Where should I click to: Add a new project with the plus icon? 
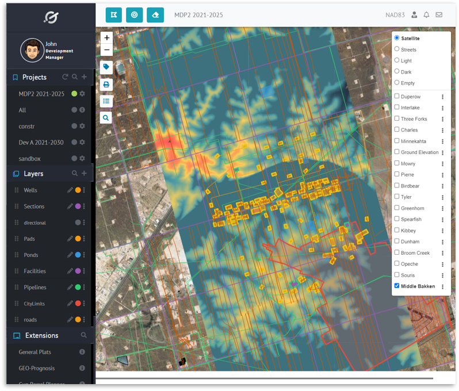pyautogui.click(x=84, y=76)
